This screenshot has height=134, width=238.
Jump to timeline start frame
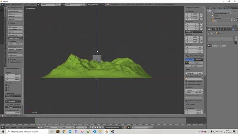(x=90, y=127)
